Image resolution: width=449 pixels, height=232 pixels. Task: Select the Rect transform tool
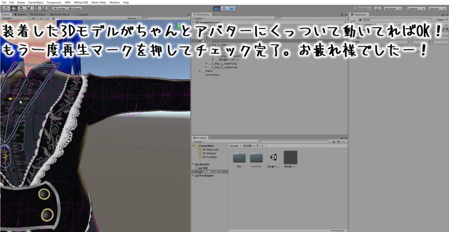(36, 9)
